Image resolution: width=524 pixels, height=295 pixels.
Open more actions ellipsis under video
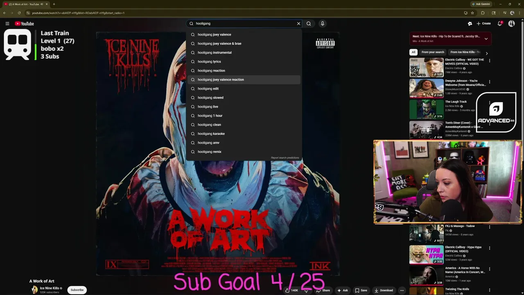coord(402,290)
